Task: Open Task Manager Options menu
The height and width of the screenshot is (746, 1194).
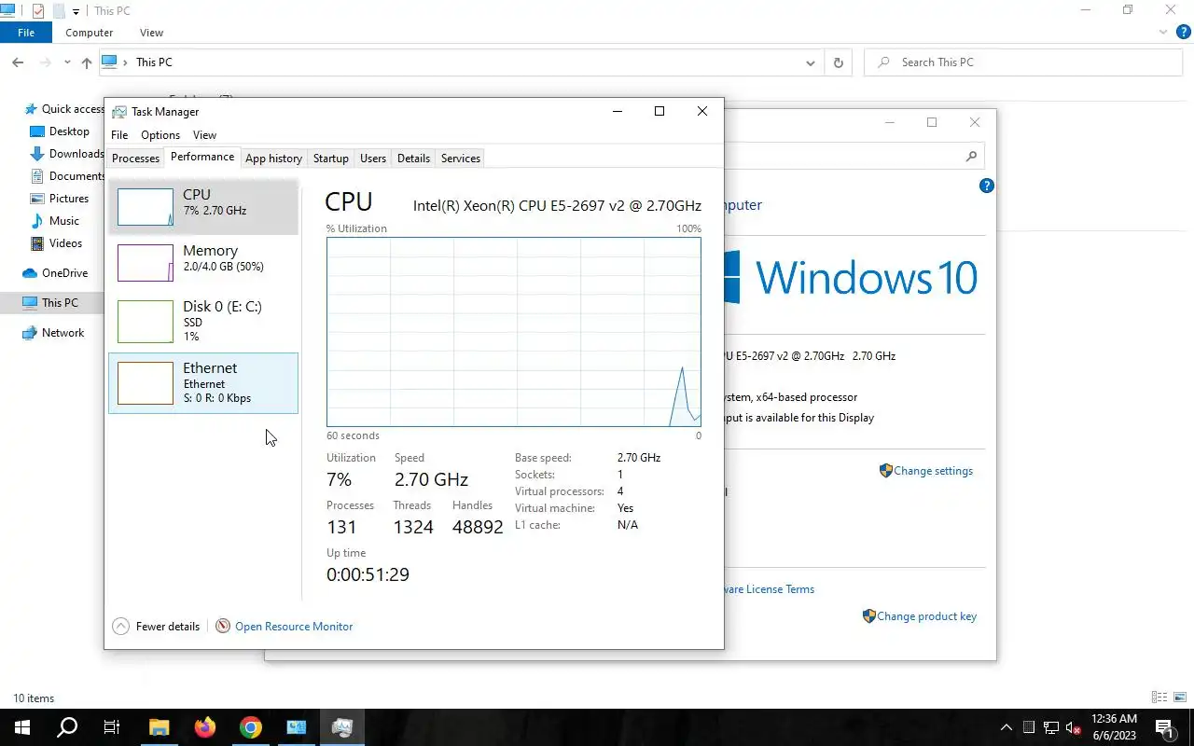Action: tap(160, 135)
